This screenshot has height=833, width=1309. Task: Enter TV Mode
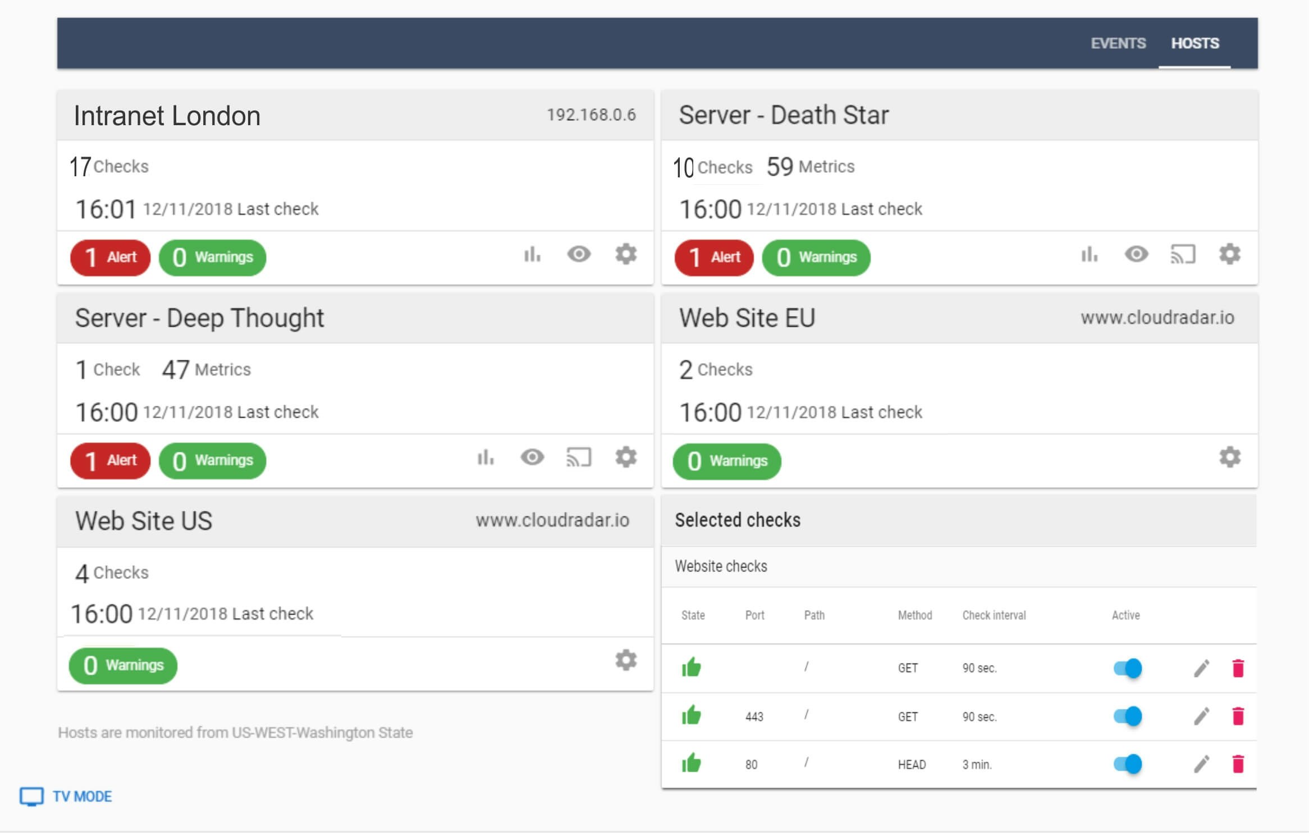pos(66,796)
